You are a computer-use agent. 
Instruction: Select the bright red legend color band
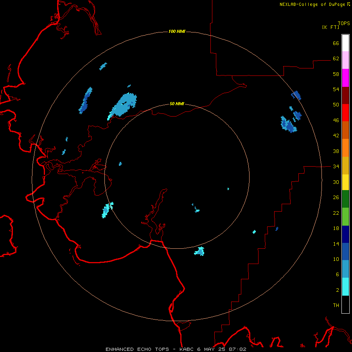click(345, 113)
